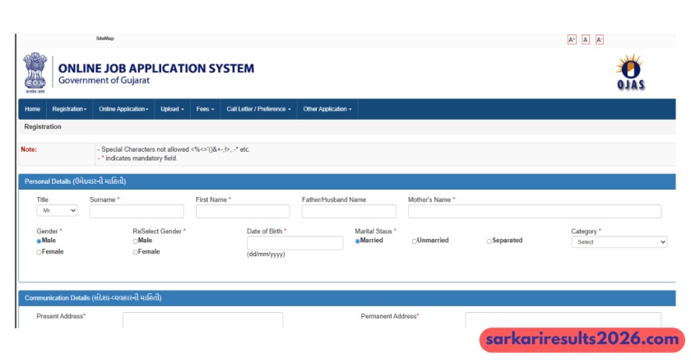Pick Male under ReSelect Gender

click(x=136, y=241)
